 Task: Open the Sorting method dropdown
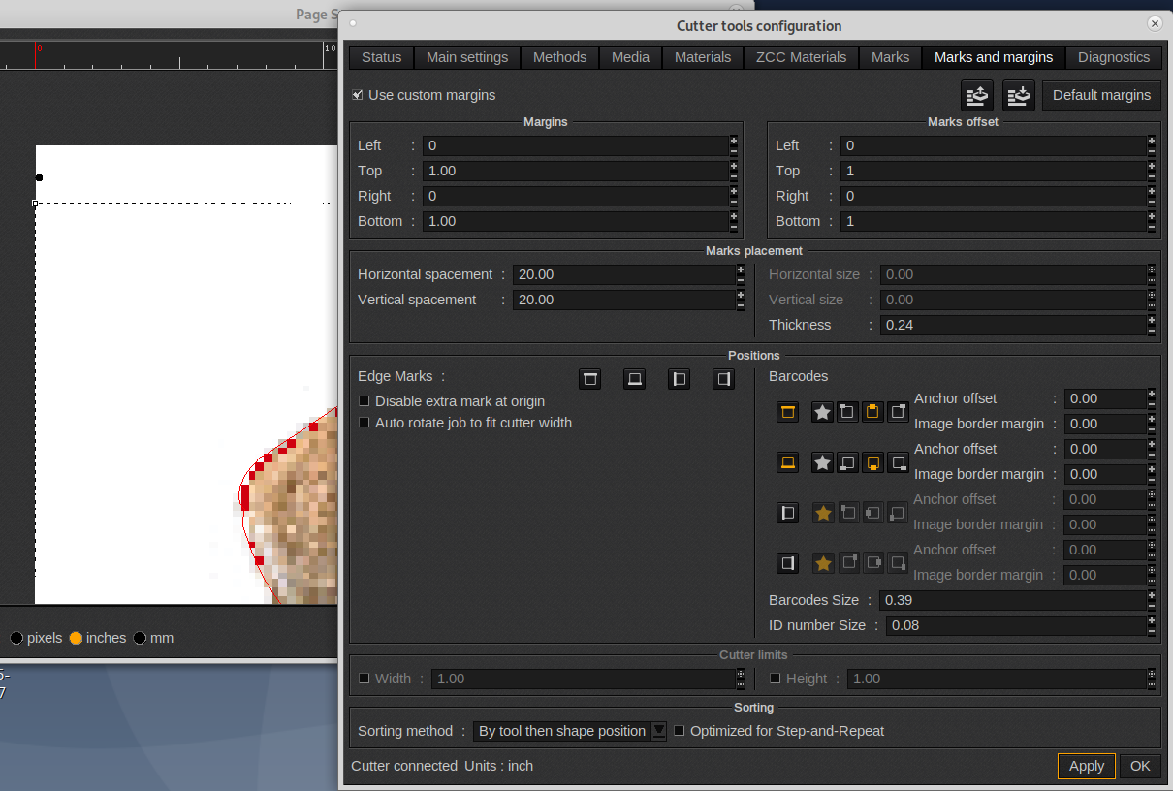click(569, 731)
